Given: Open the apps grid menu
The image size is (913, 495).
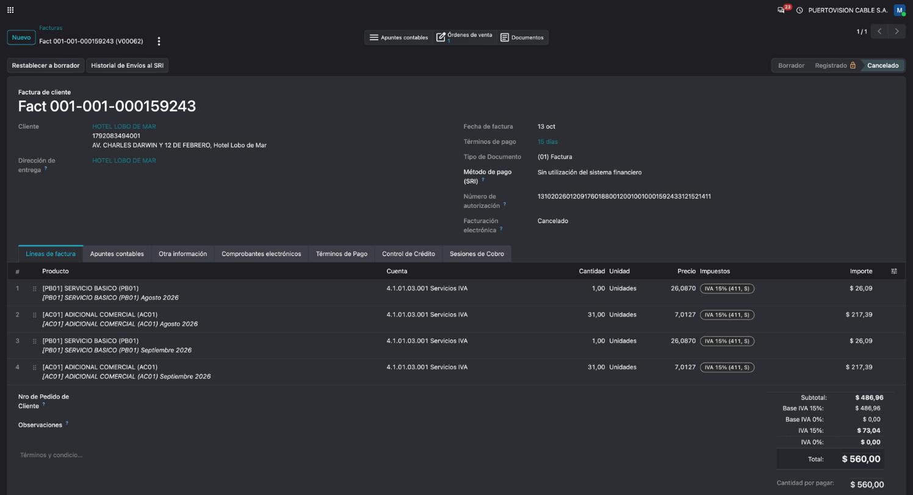Looking at the screenshot, I should coord(10,10).
